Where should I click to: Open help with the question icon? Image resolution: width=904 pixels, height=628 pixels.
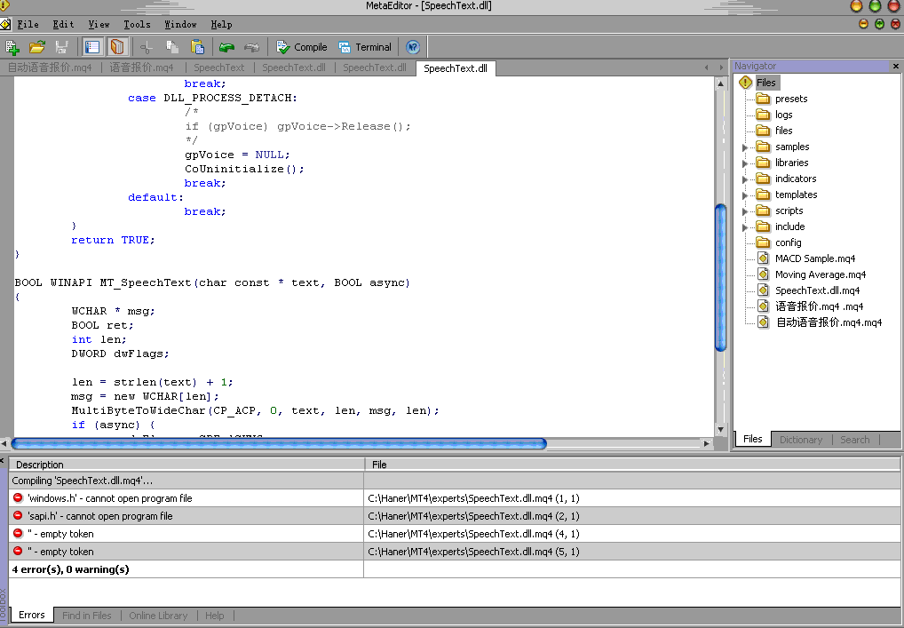tap(413, 47)
